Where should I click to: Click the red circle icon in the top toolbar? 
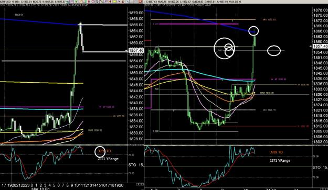pyautogui.click(x=93, y=2)
